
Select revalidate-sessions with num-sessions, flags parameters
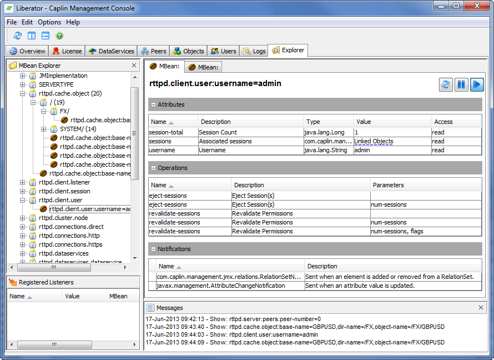pos(315,231)
